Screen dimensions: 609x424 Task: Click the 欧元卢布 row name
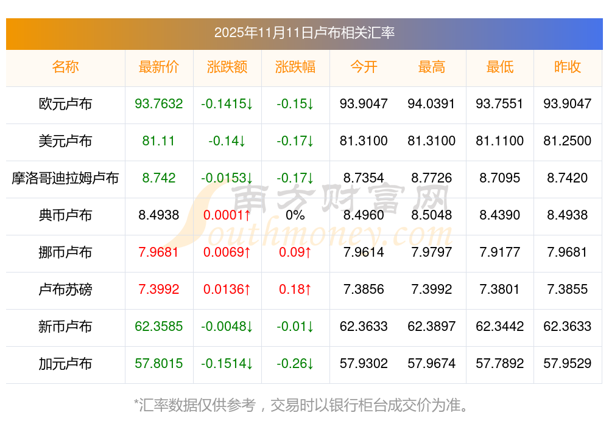coord(65,104)
